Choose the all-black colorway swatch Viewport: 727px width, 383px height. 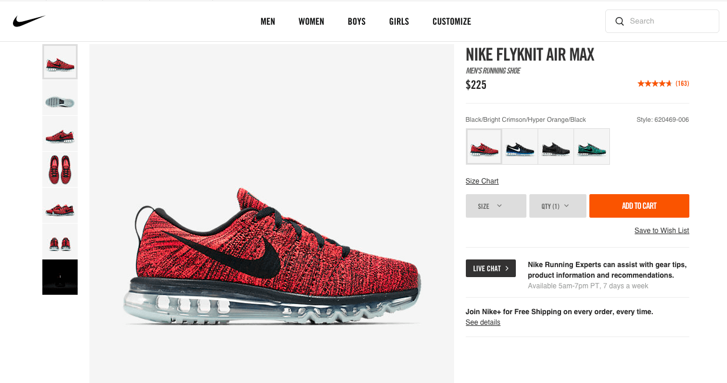(x=556, y=146)
